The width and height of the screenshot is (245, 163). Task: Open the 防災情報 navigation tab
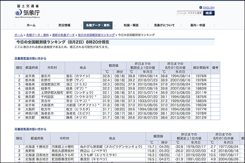(64, 25)
